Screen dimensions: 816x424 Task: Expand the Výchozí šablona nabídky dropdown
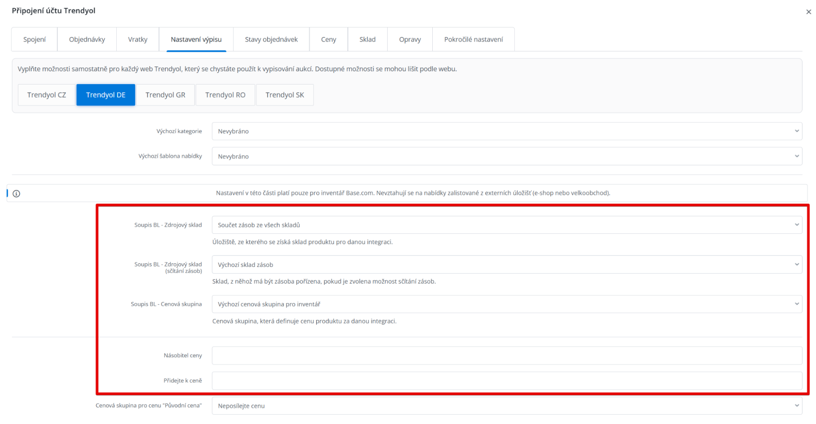507,156
